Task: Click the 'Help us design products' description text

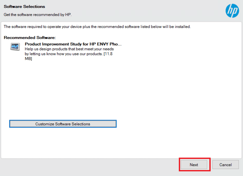Action: [69, 54]
